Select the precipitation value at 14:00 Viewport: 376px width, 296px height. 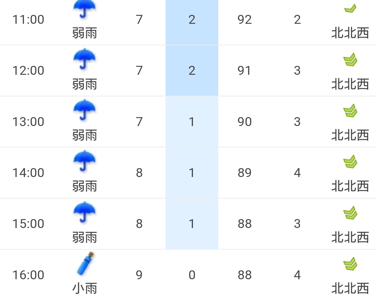pyautogui.click(x=192, y=173)
